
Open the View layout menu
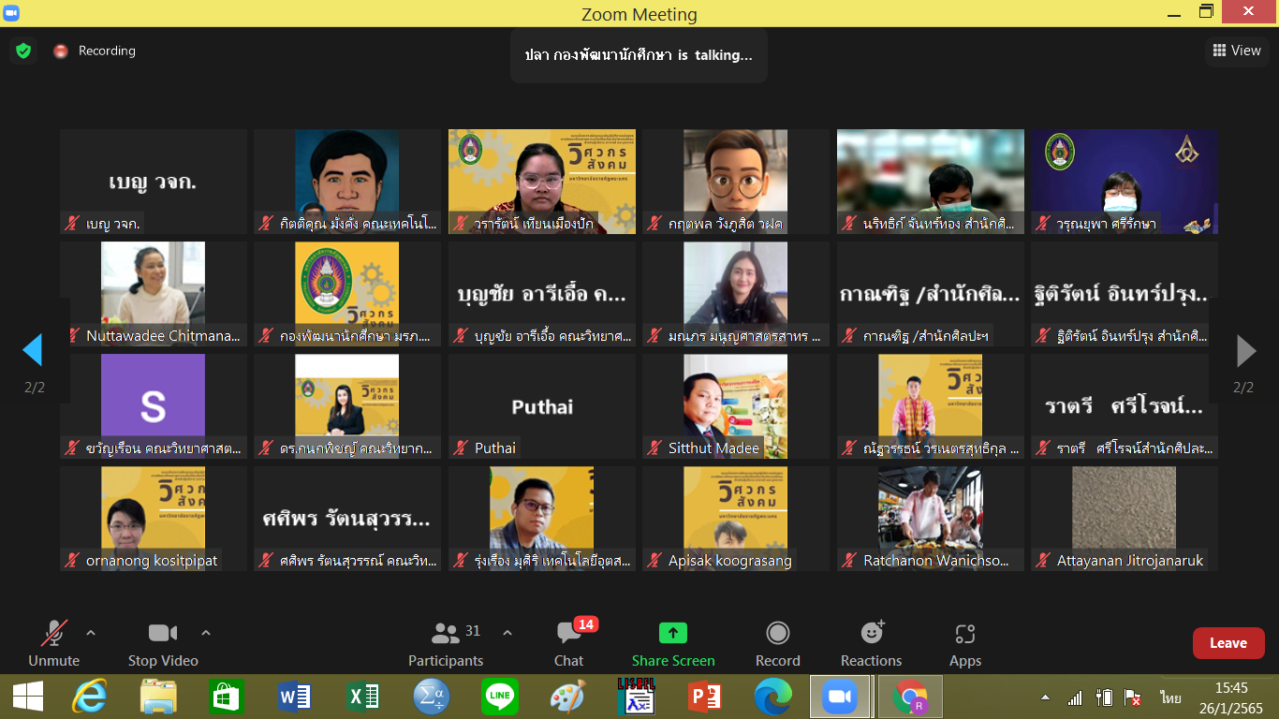click(x=1236, y=51)
